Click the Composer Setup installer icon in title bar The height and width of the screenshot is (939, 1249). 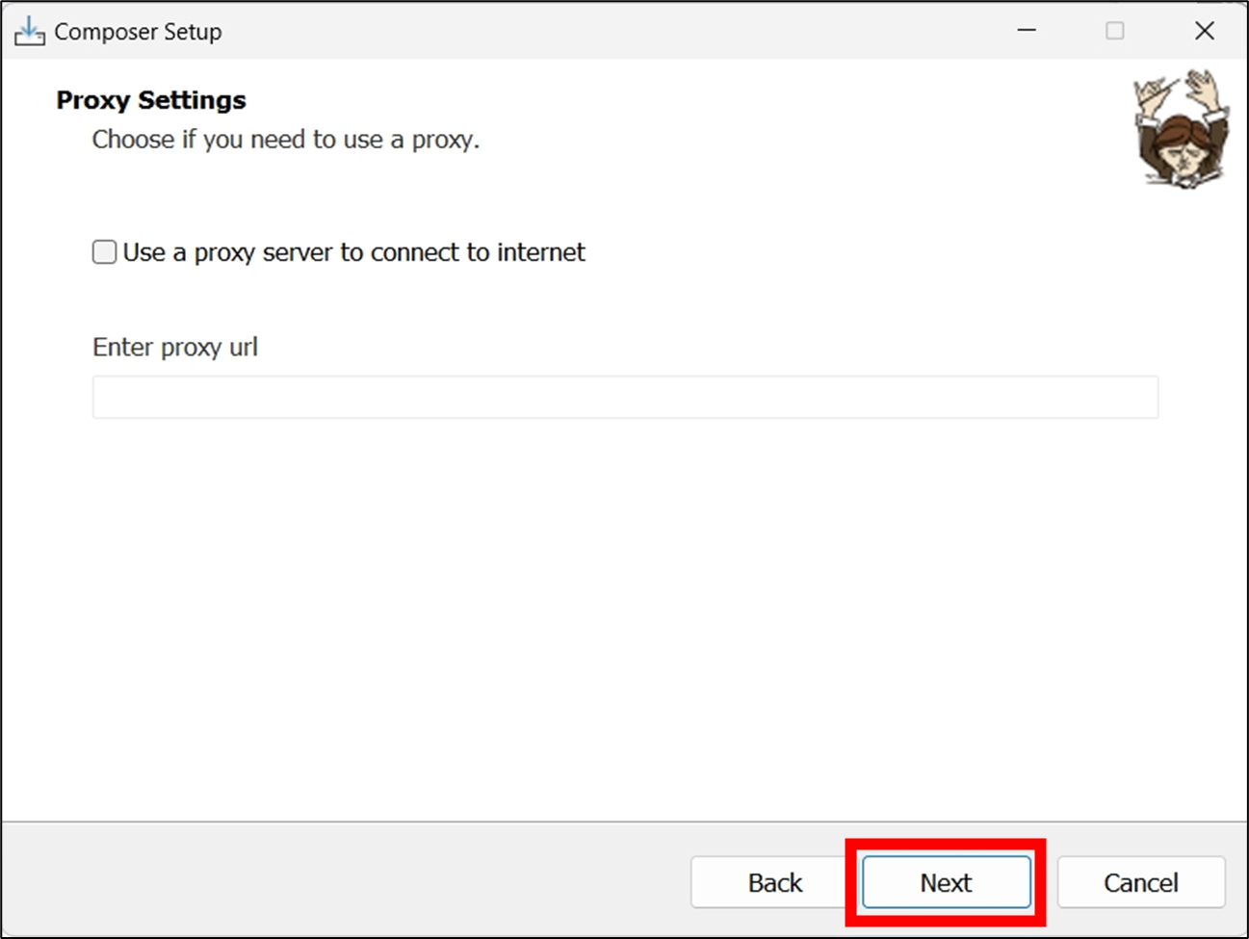pos(29,31)
